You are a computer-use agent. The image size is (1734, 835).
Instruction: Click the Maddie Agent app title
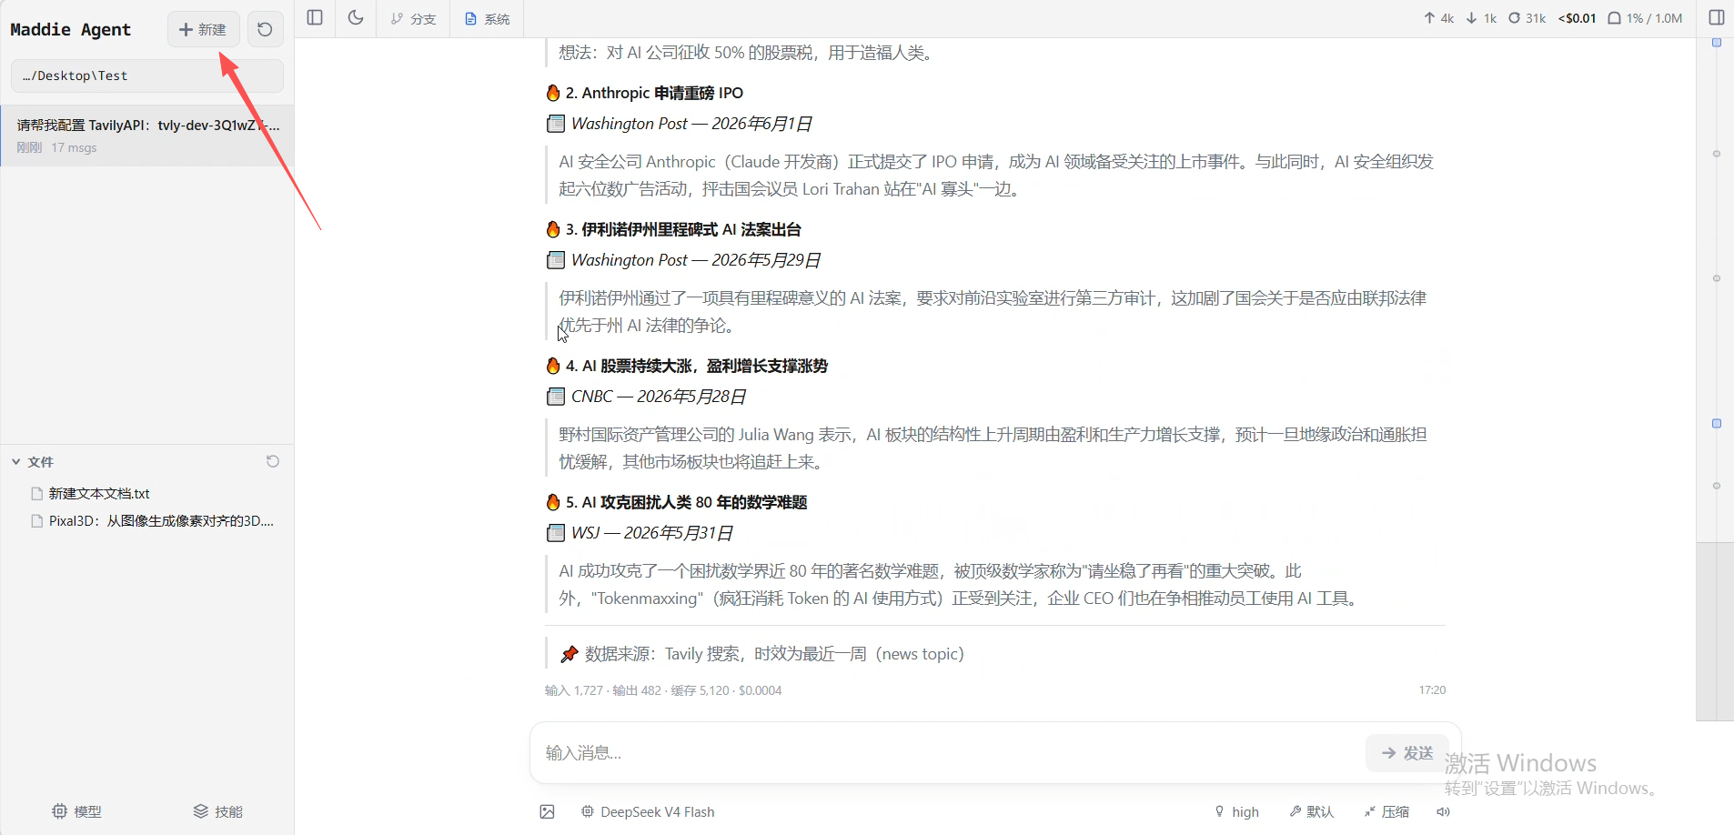pos(70,29)
